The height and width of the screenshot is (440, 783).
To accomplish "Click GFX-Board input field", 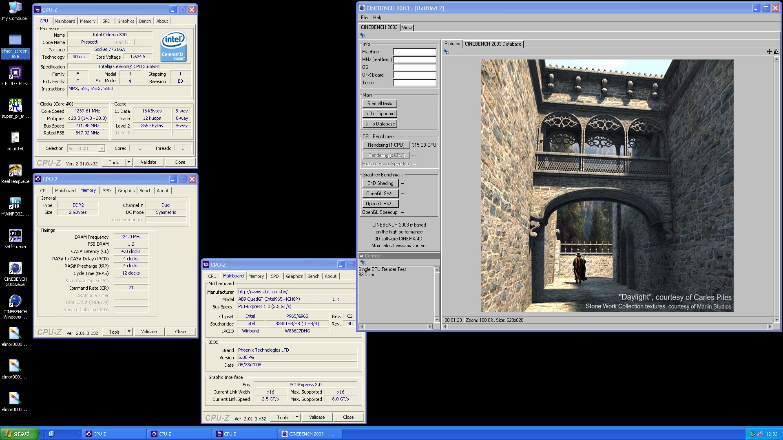I will 414,75.
